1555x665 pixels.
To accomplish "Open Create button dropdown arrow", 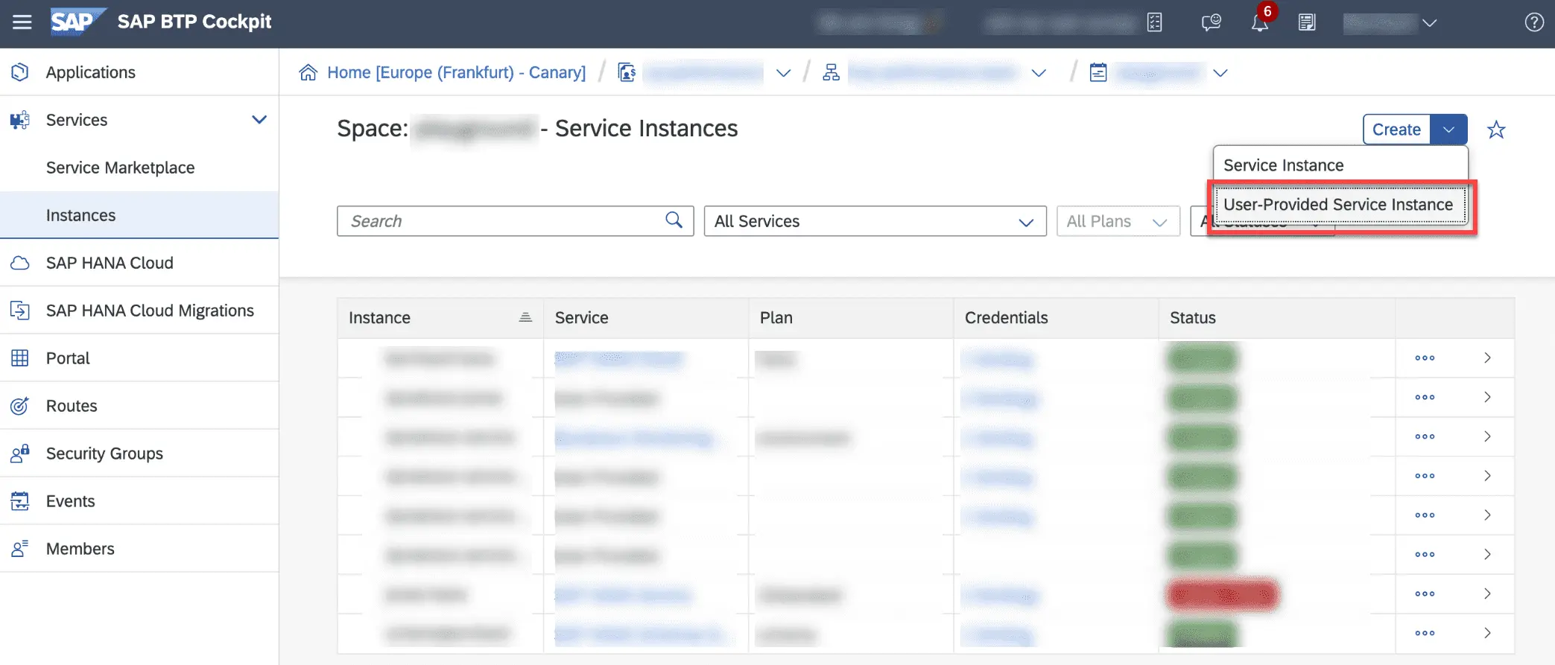I will coord(1448,130).
